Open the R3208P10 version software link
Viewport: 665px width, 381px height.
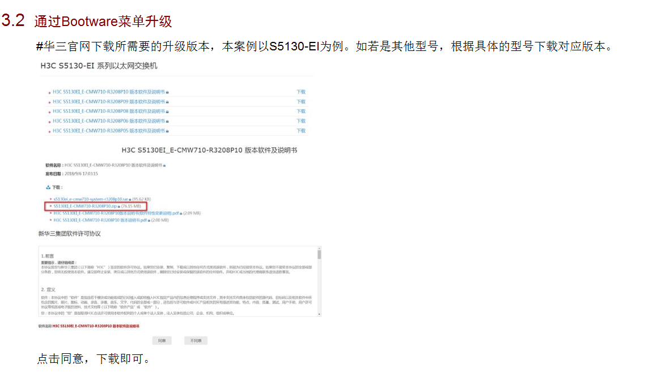tap(109, 92)
